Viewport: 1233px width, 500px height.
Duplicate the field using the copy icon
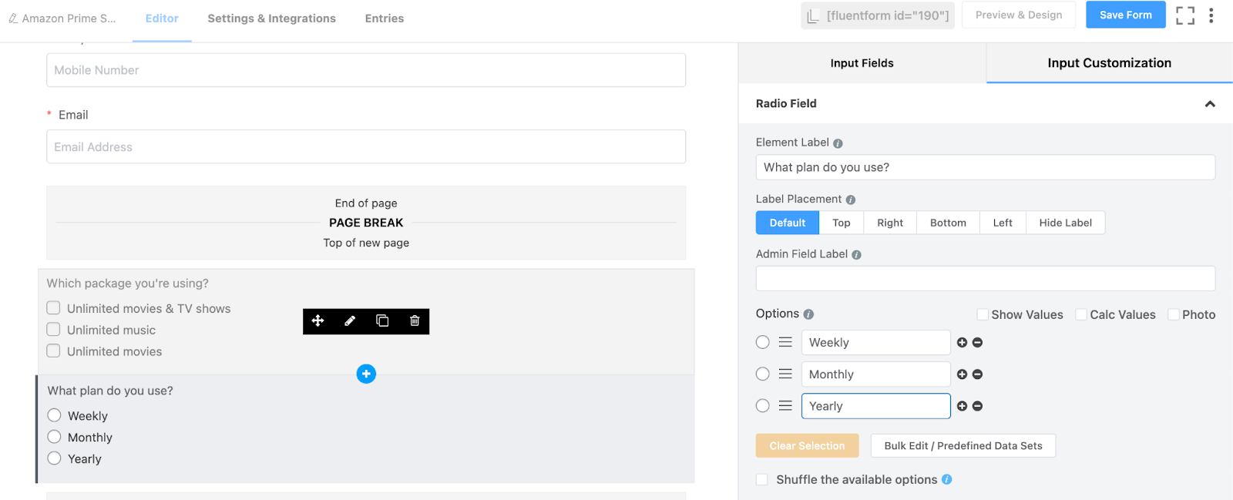click(382, 321)
